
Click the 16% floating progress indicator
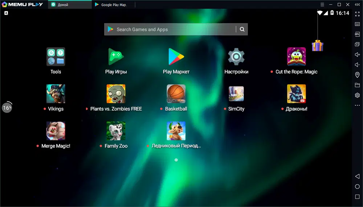point(7,107)
